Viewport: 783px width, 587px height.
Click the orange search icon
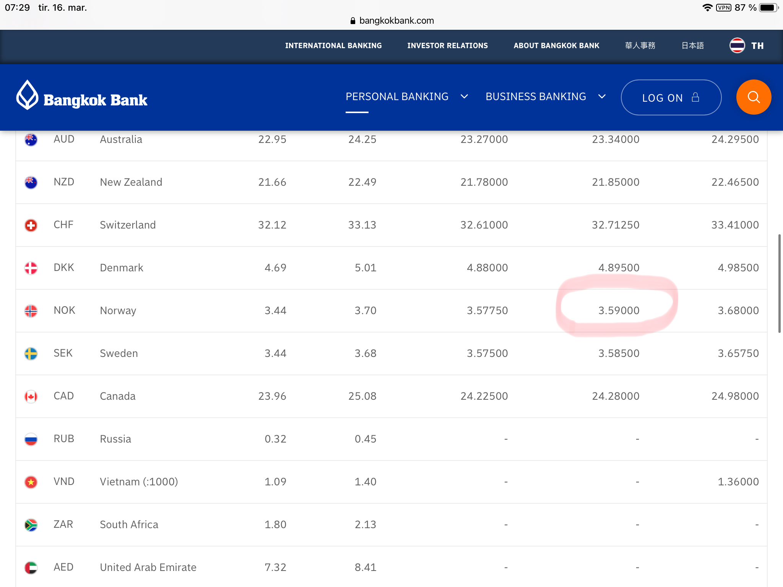pos(753,97)
